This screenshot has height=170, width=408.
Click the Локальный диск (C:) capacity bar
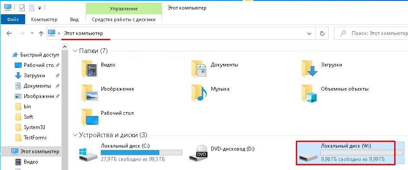point(142,152)
